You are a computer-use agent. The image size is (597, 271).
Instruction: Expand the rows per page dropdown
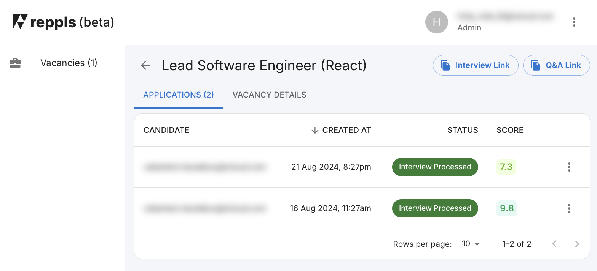(471, 244)
